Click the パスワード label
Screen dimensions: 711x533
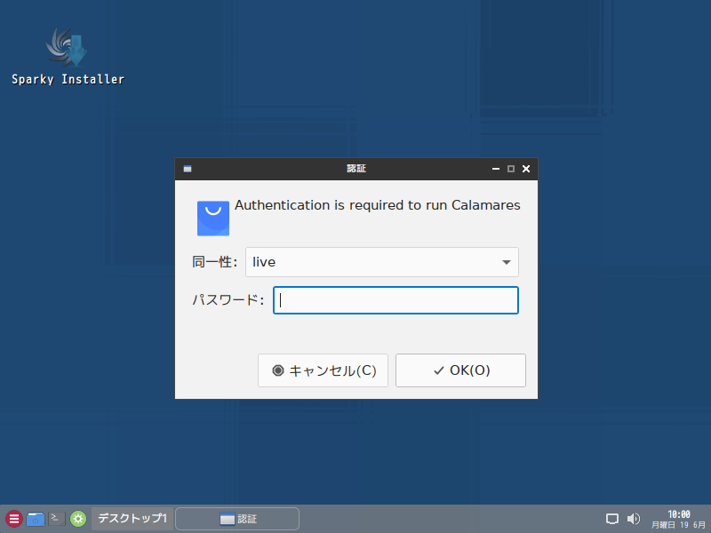(x=228, y=300)
